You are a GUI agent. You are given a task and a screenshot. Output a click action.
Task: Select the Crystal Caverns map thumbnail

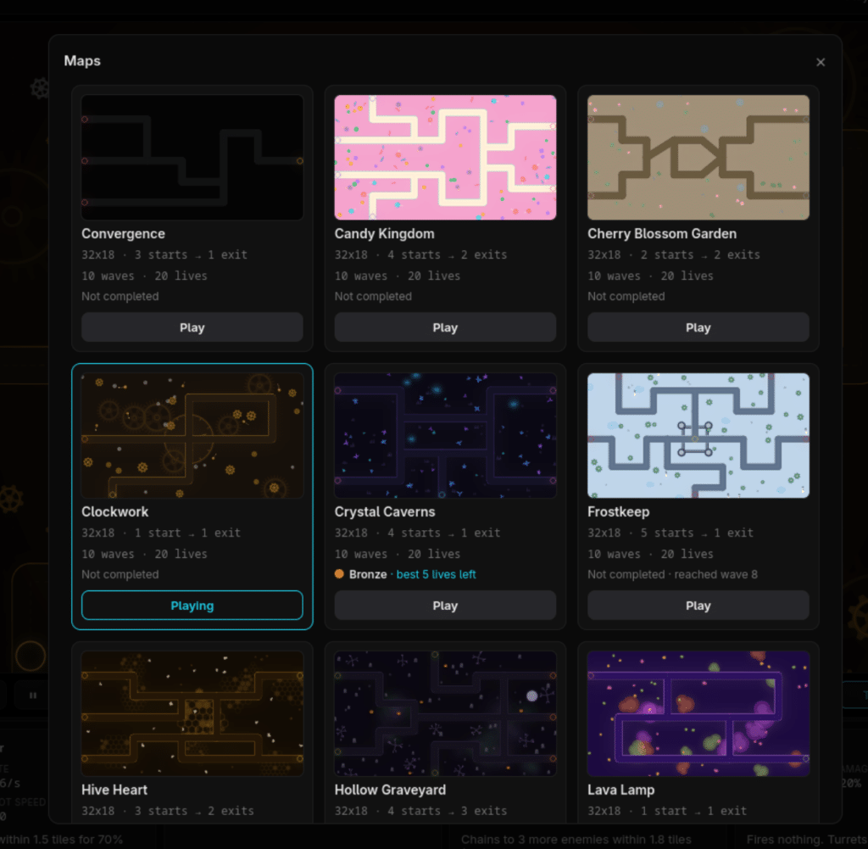click(445, 435)
